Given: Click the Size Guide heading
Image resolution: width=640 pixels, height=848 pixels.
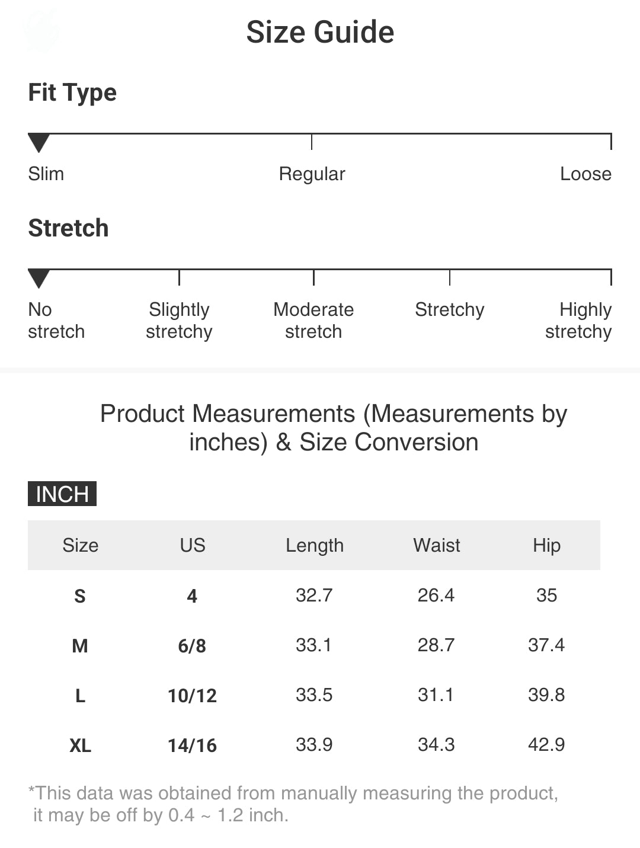Looking at the screenshot, I should (x=320, y=32).
